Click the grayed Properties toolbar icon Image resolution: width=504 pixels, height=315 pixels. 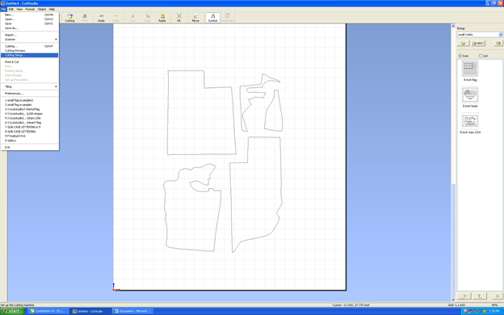(x=227, y=18)
